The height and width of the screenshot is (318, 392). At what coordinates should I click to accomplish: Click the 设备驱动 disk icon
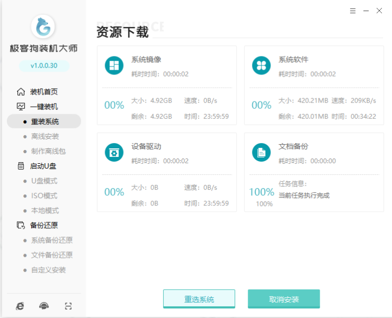coord(114,153)
